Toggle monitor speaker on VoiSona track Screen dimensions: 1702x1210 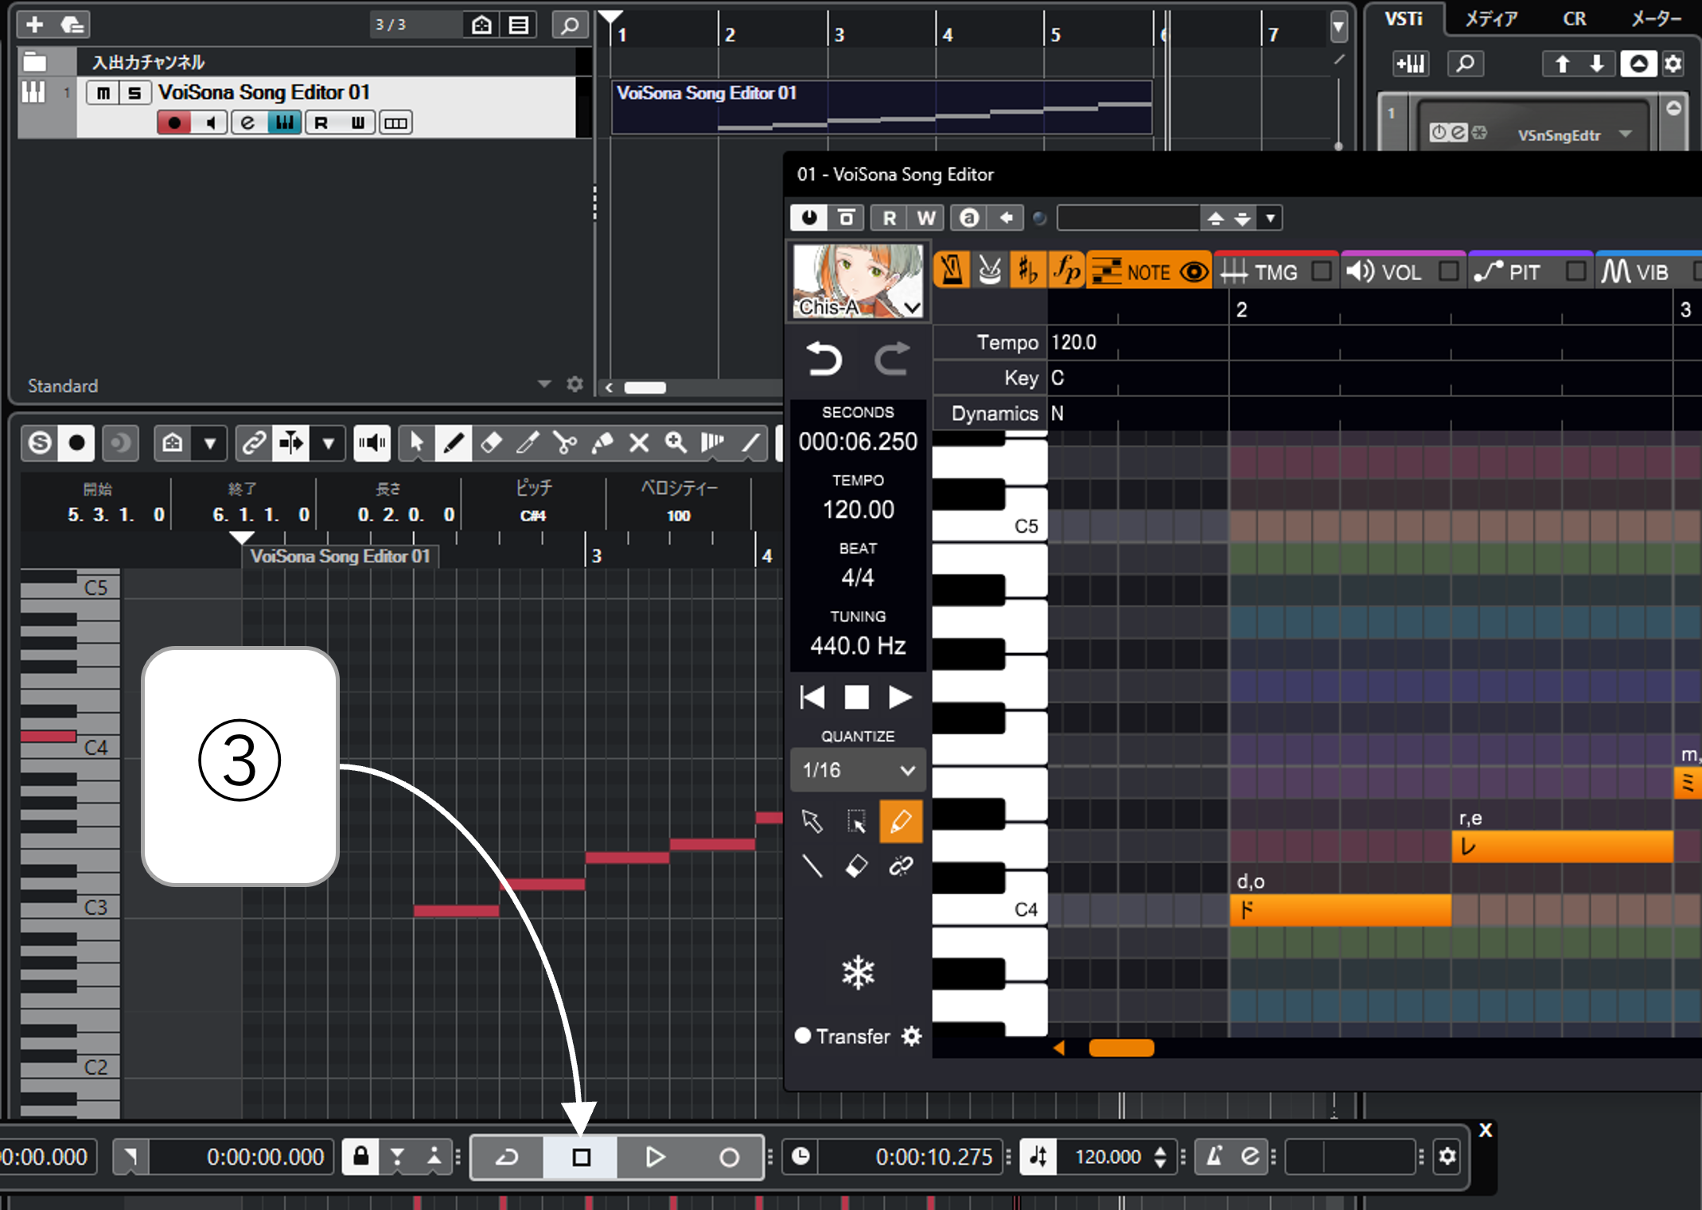coord(211,123)
